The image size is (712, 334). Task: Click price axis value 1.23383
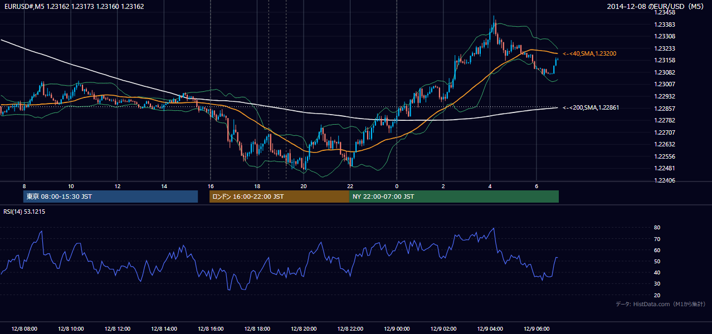click(x=665, y=24)
